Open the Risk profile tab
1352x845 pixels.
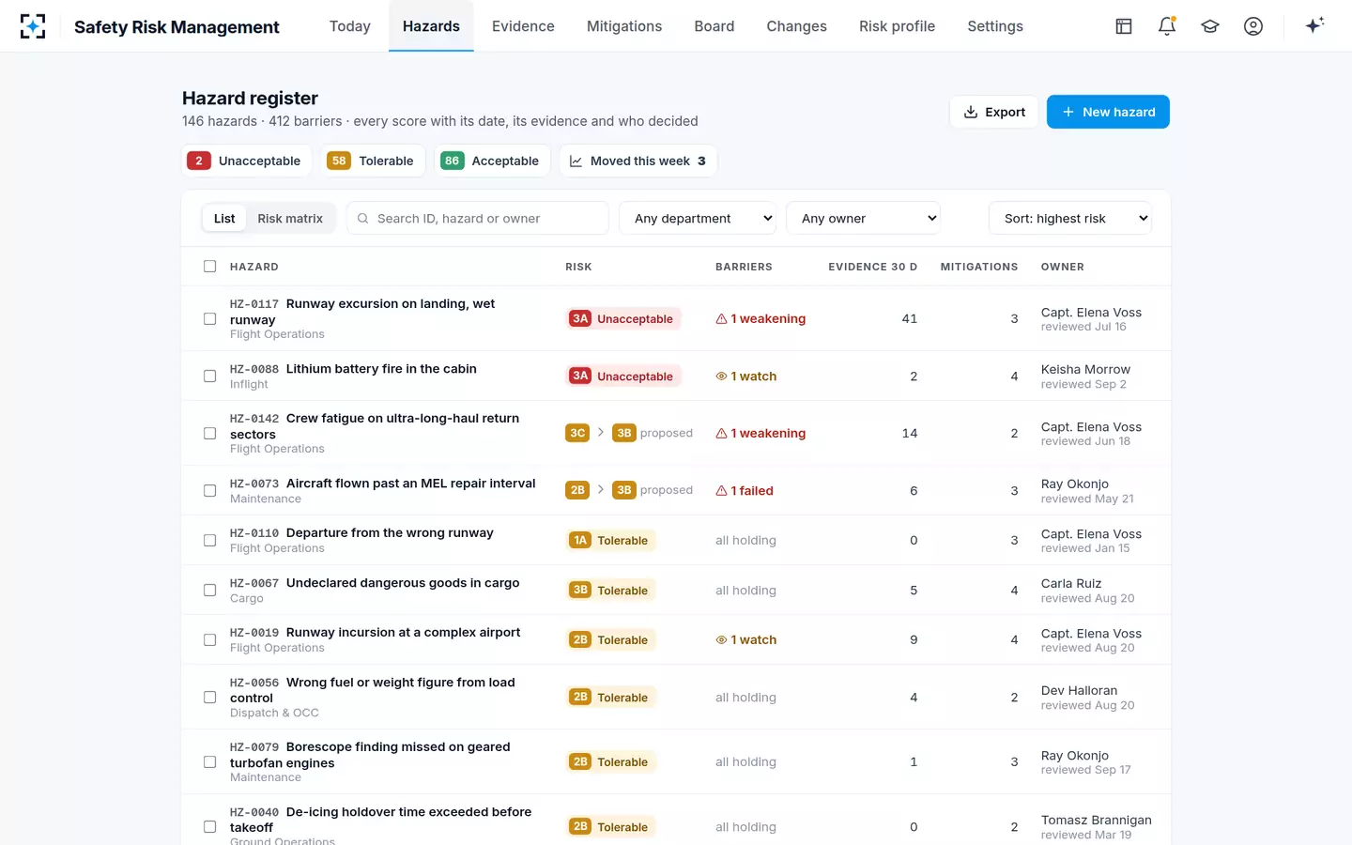point(897,26)
